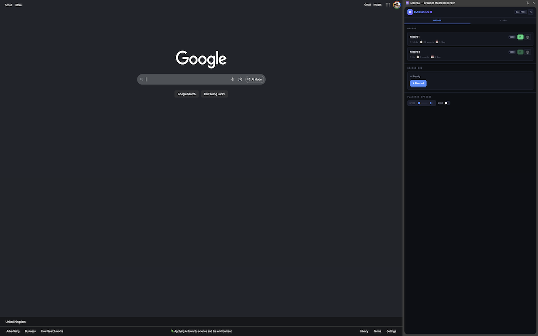The width and height of the screenshot is (538, 336).
Task: Open Terms footer link
Action: pos(377,331)
